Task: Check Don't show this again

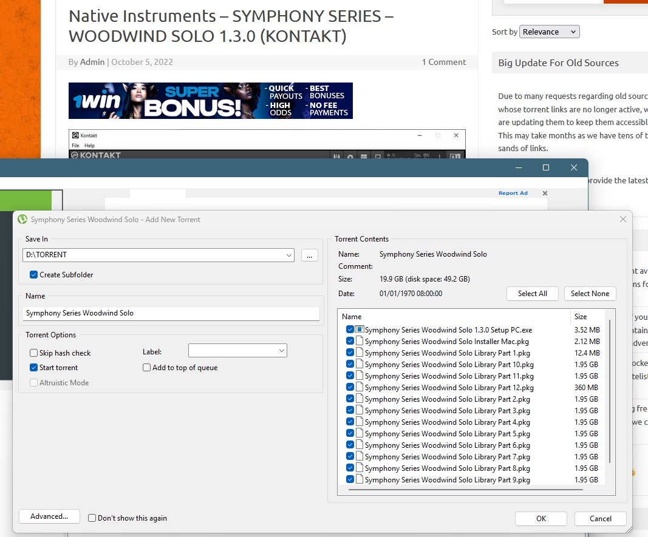Action: 92,518
